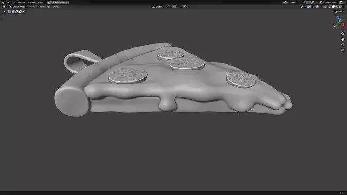Toggle the camera view icon
The image size is (347, 195).
coord(343,45)
